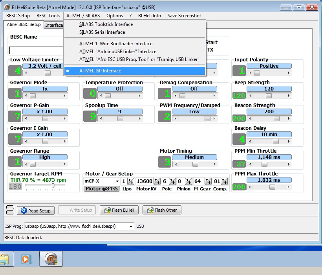
Task: Open the Options menu
Action: (x=115, y=16)
